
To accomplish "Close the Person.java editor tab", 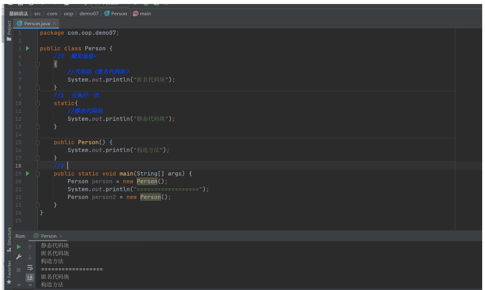I will click(55, 24).
